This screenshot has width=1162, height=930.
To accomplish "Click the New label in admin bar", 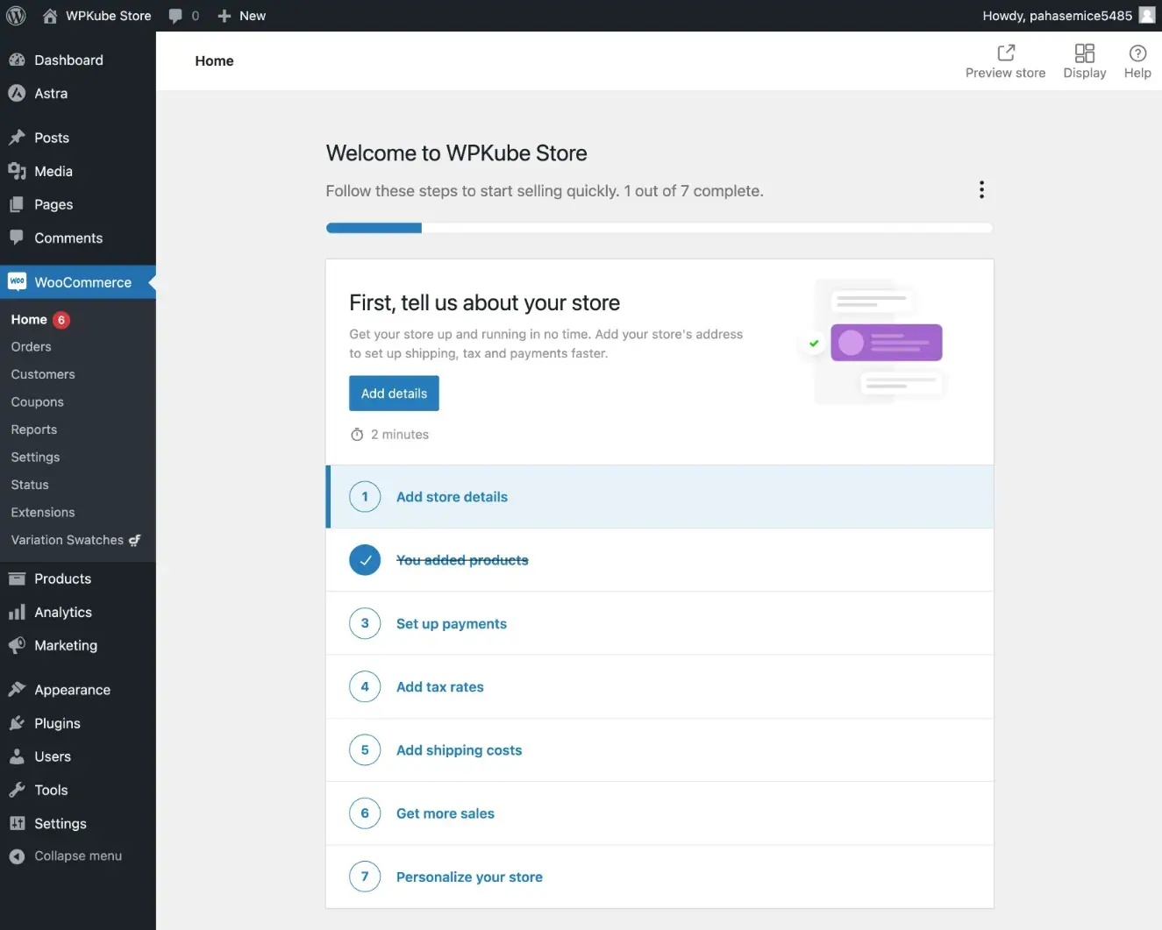I will coord(253,16).
